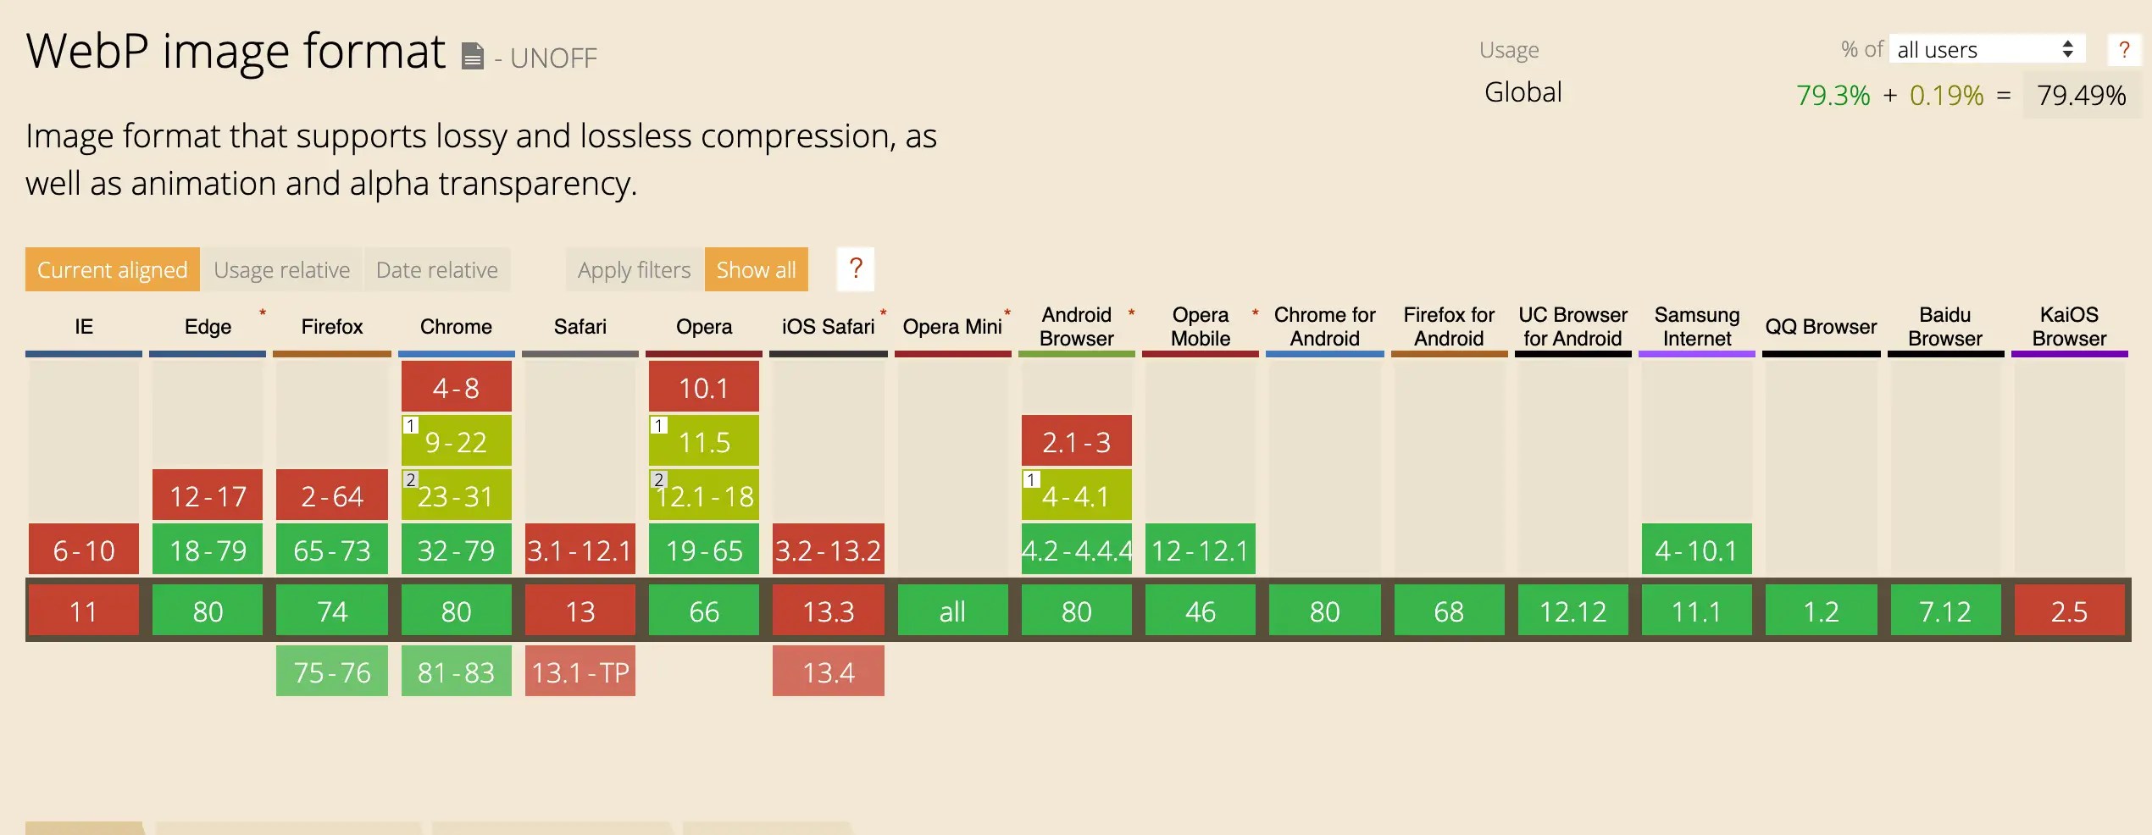This screenshot has width=2152, height=835.
Task: Switch to Current aligned view
Action: point(112,269)
